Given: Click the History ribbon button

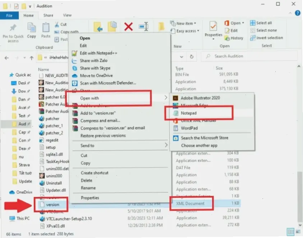Looking at the screenshot, I should pos(234,38).
